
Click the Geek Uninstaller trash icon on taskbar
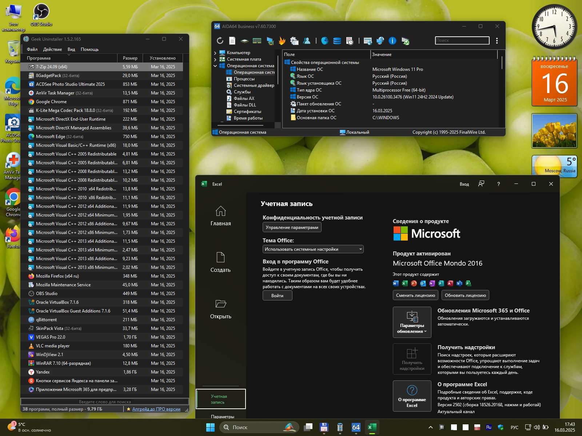coord(340,427)
